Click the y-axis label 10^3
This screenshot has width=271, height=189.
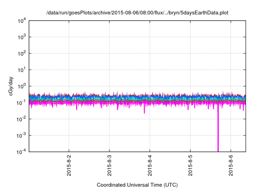(22, 37)
